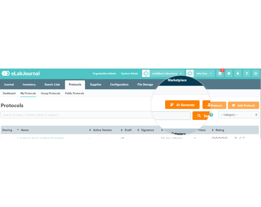The height and width of the screenshot is (207, 261).
Task: Click the Sharing column header
Action: pos(7,130)
